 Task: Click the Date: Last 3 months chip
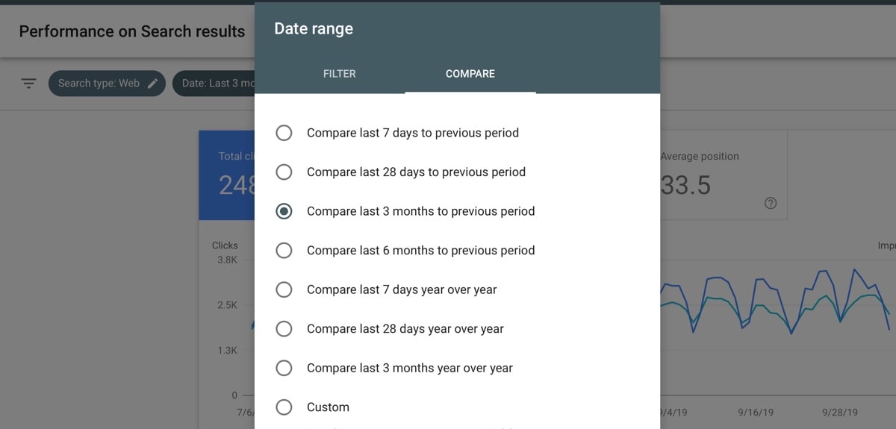point(217,84)
